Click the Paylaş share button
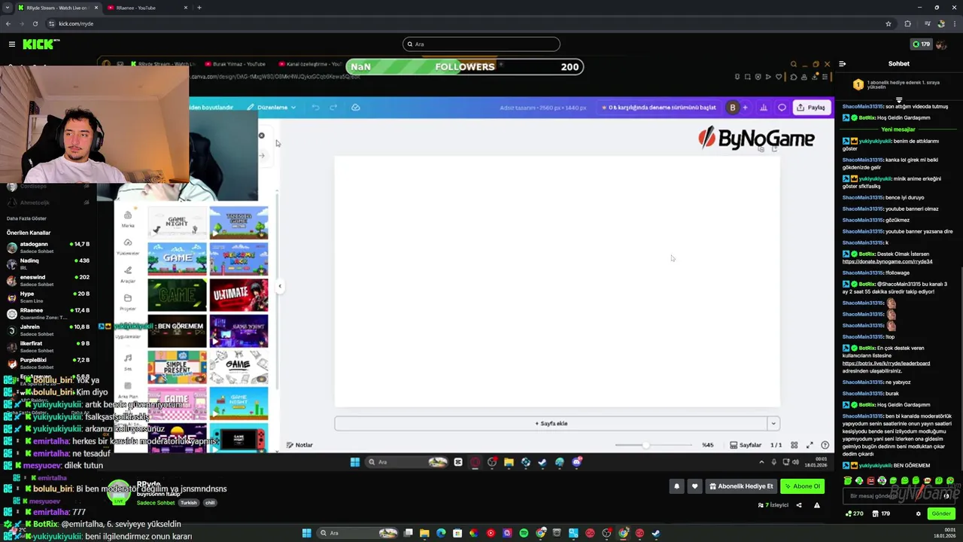Screen dimensions: 963x542 (x=811, y=108)
